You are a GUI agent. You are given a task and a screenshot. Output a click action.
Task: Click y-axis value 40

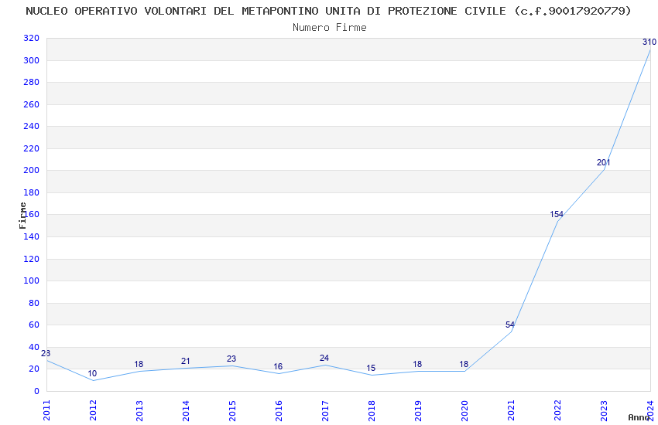[x=34, y=347]
